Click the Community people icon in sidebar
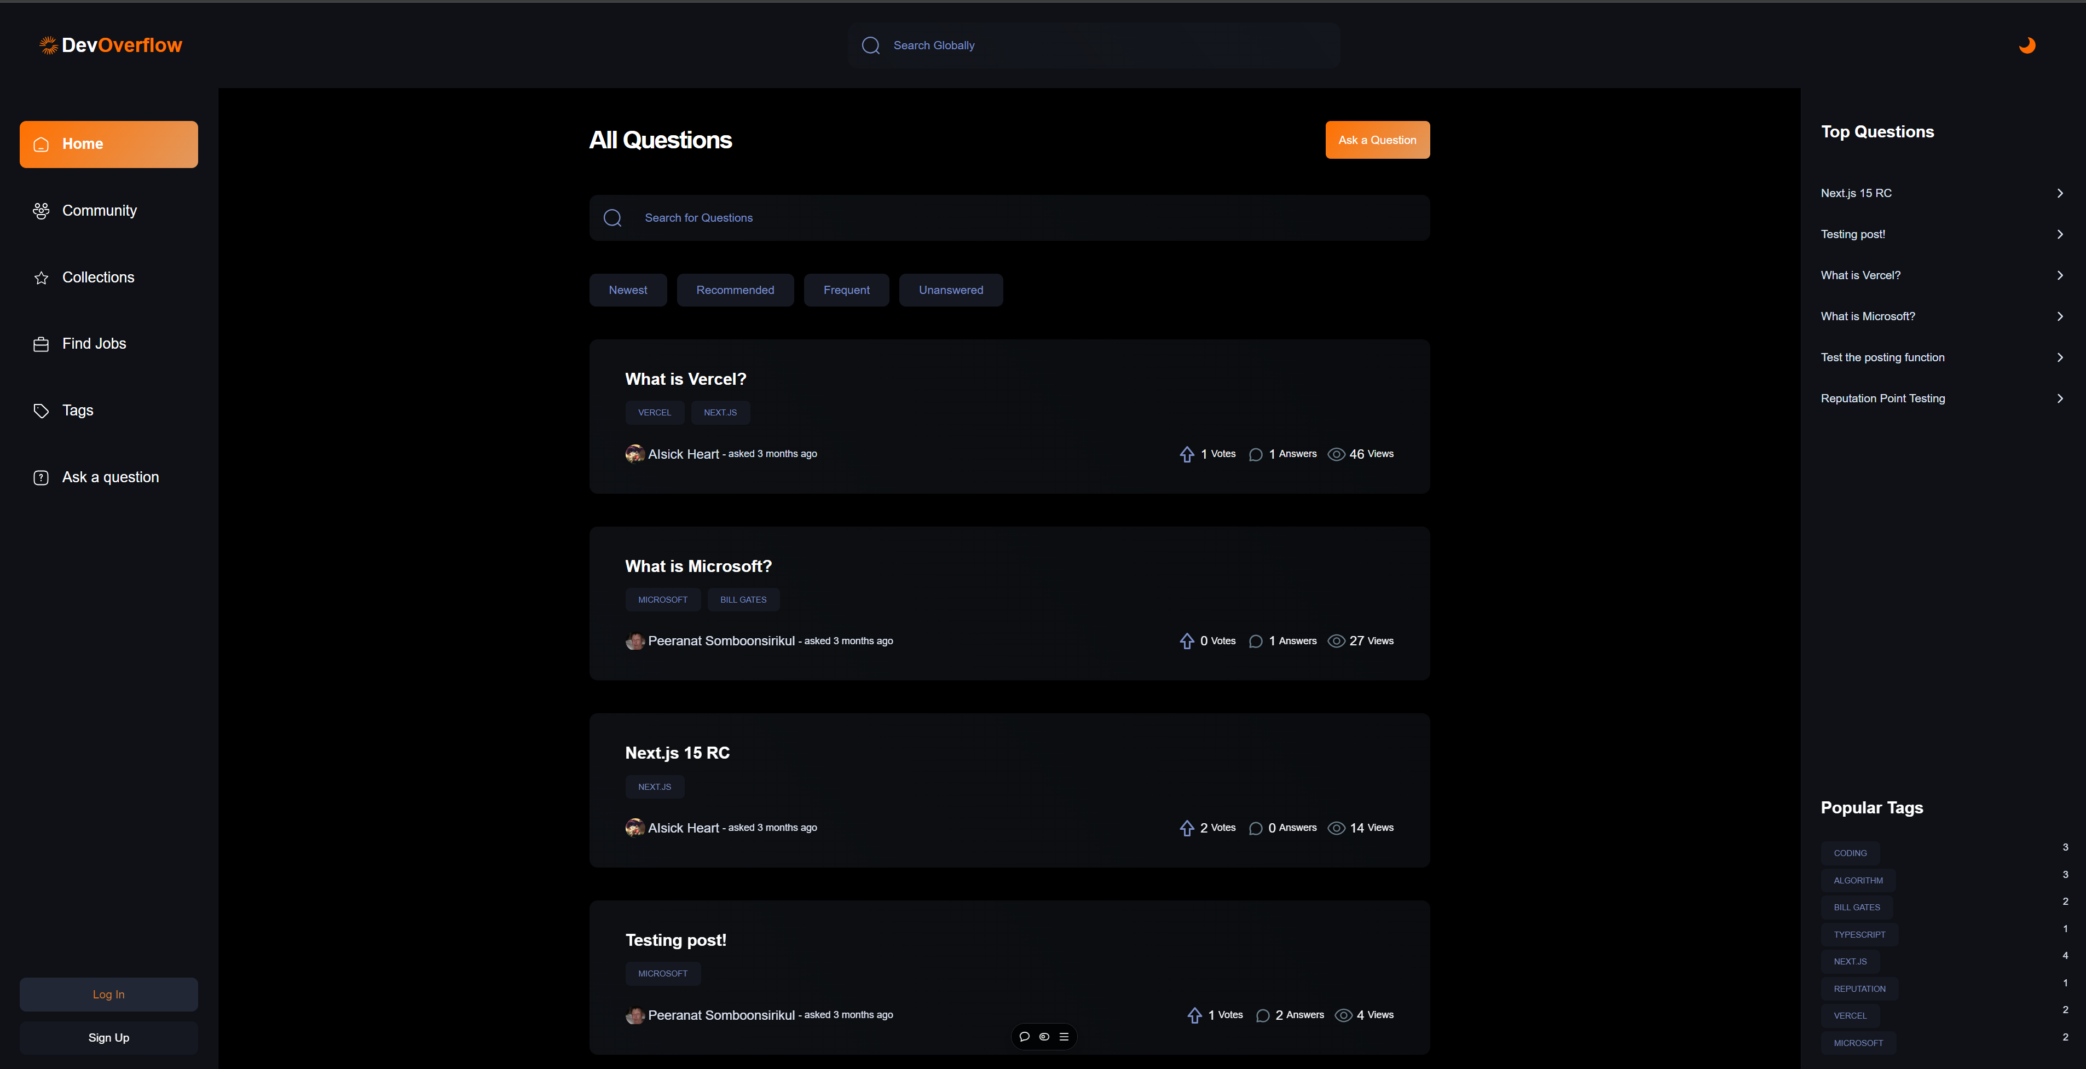The height and width of the screenshot is (1069, 2086). 41,211
